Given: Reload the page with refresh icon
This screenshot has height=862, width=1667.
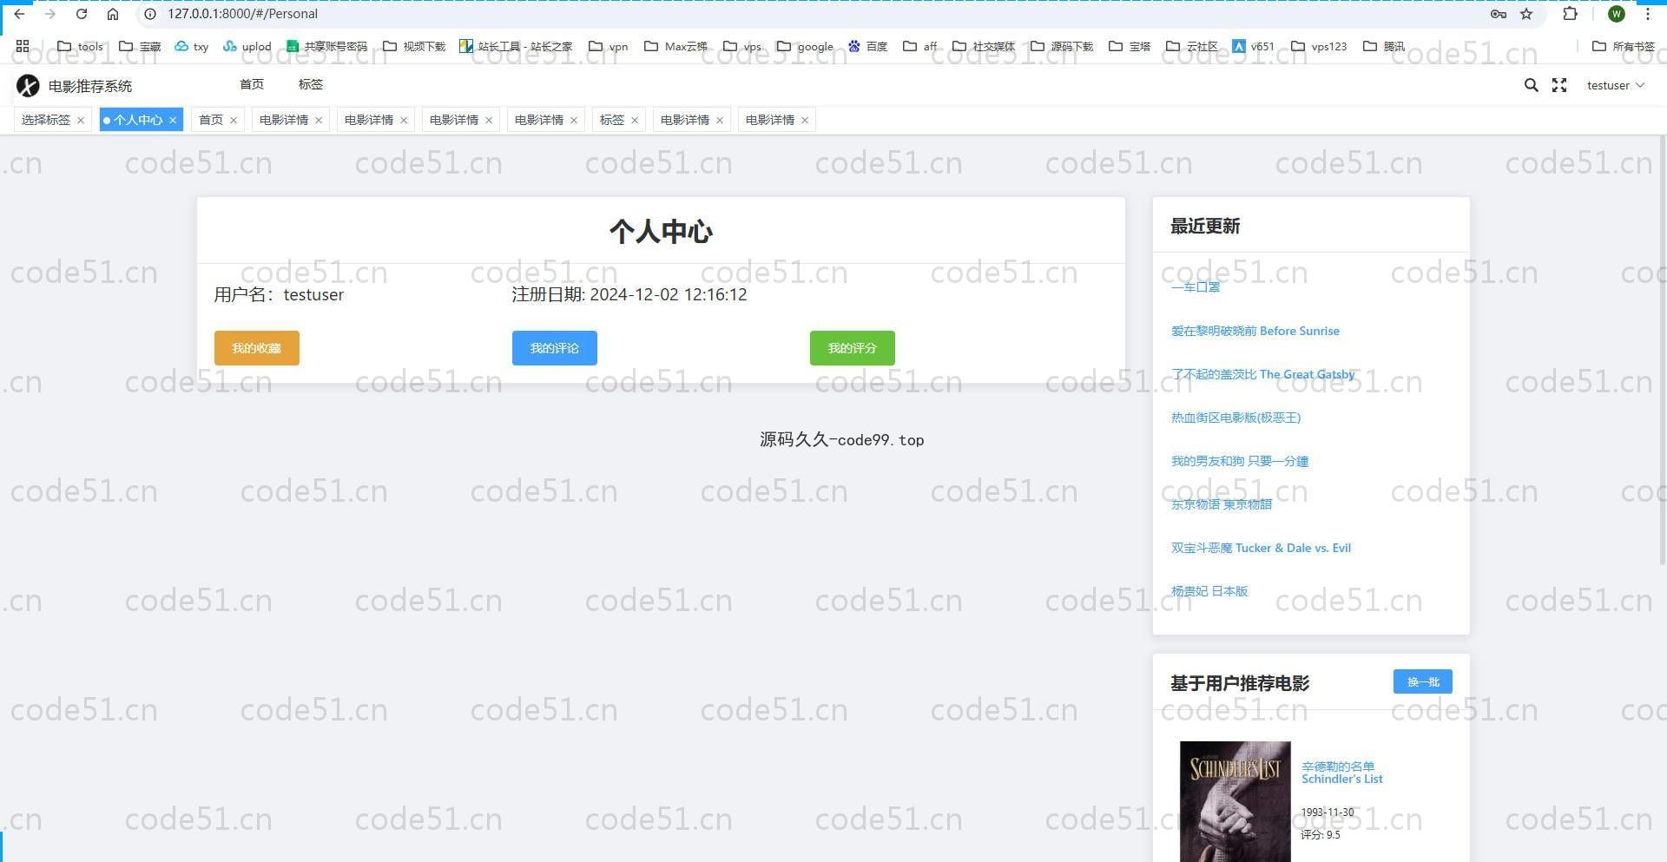Looking at the screenshot, I should coord(82,14).
